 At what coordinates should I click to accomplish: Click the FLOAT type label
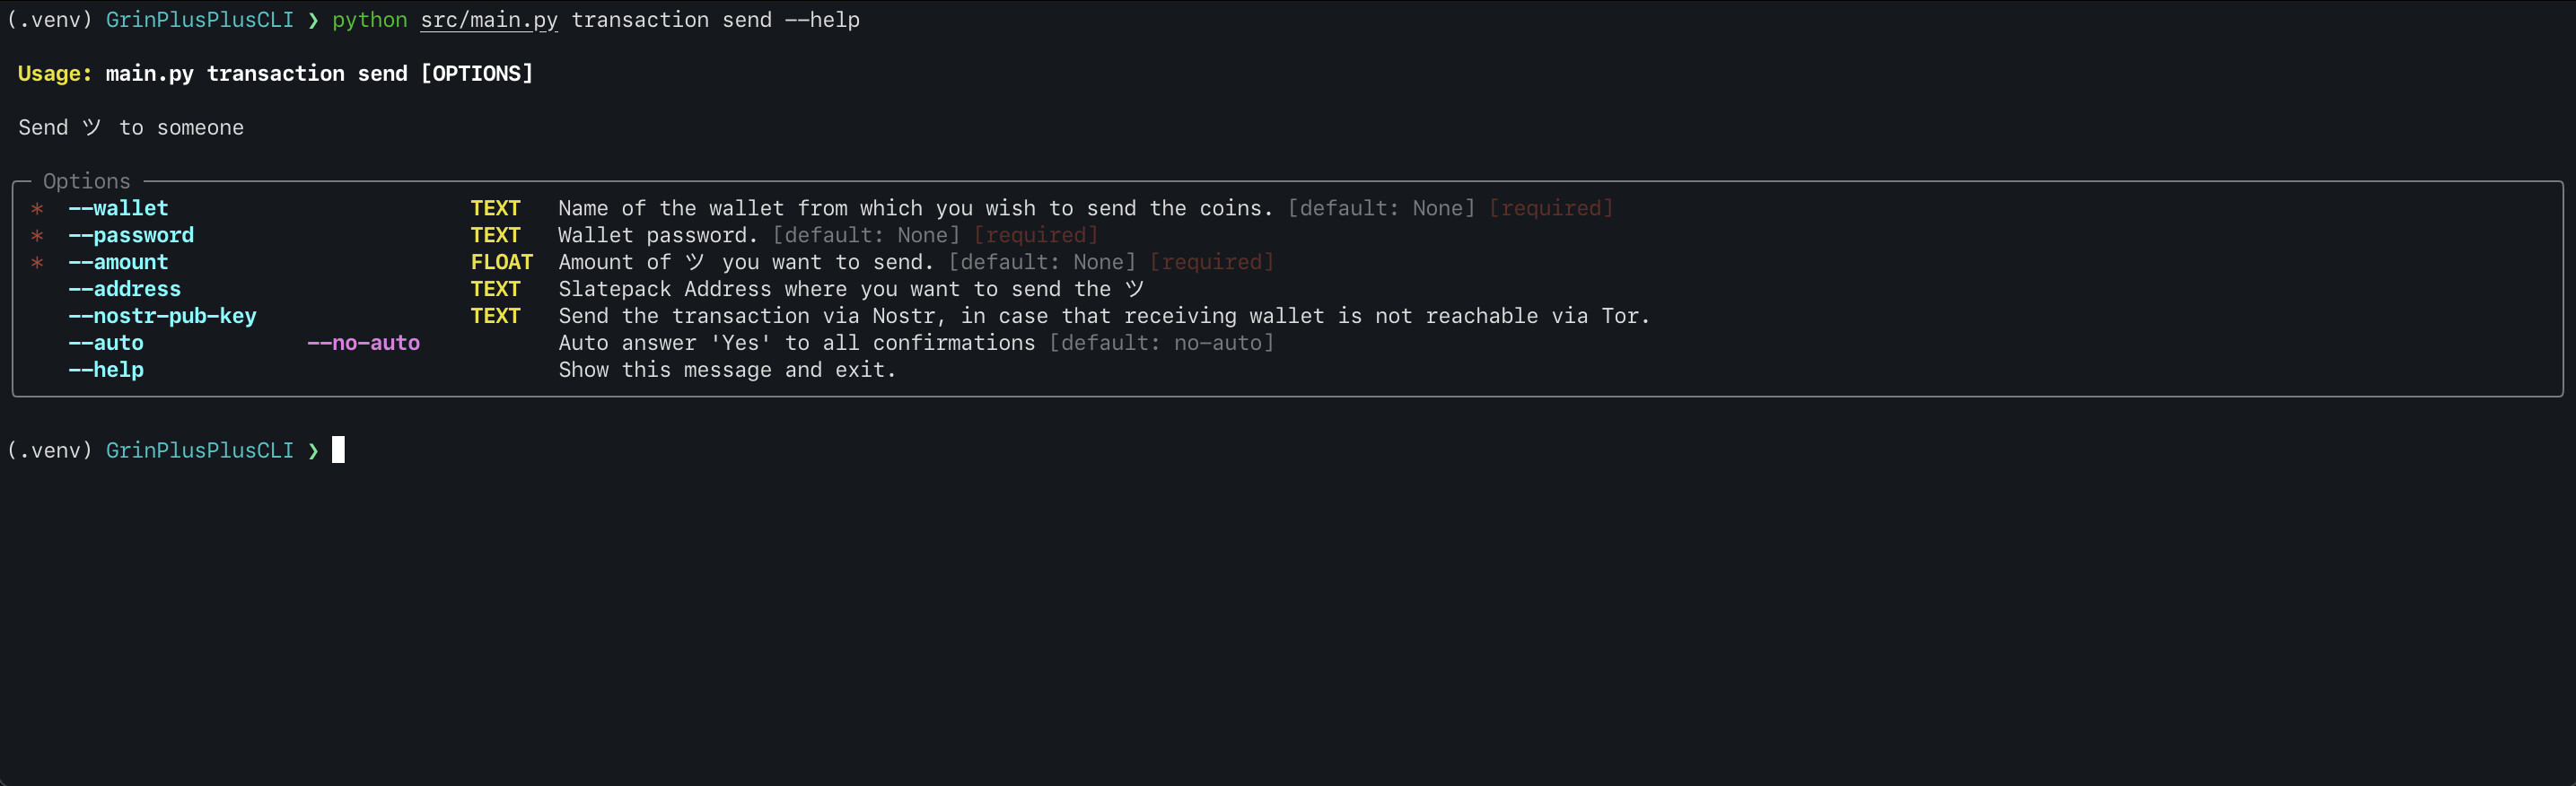pos(502,262)
